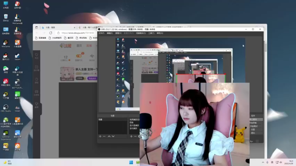The height and width of the screenshot is (166, 296).
Task: Open the OBS Studio desktop icon
Action: pos(6,108)
